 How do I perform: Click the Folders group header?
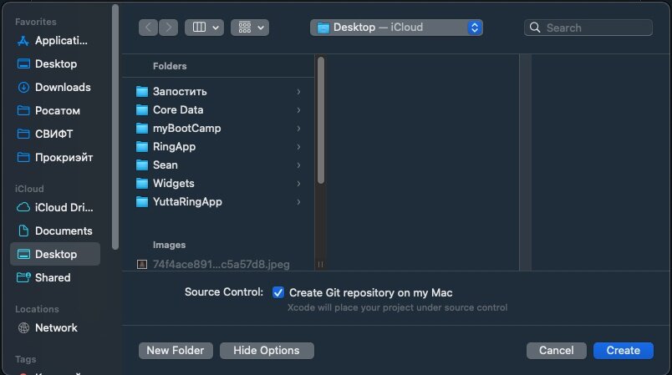coord(170,66)
